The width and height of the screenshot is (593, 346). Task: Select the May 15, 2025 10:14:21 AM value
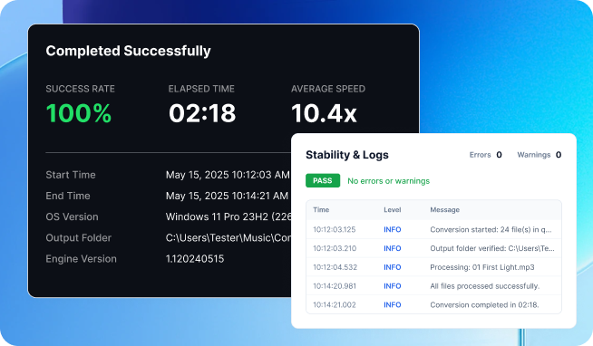pos(227,196)
